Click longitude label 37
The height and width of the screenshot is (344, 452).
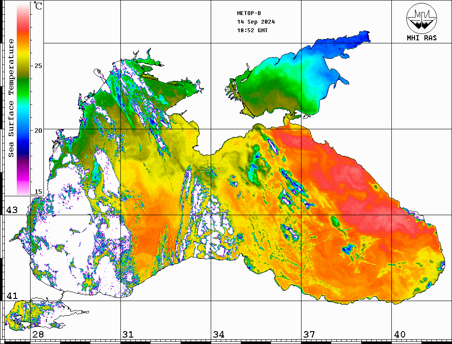pyautogui.click(x=309, y=334)
